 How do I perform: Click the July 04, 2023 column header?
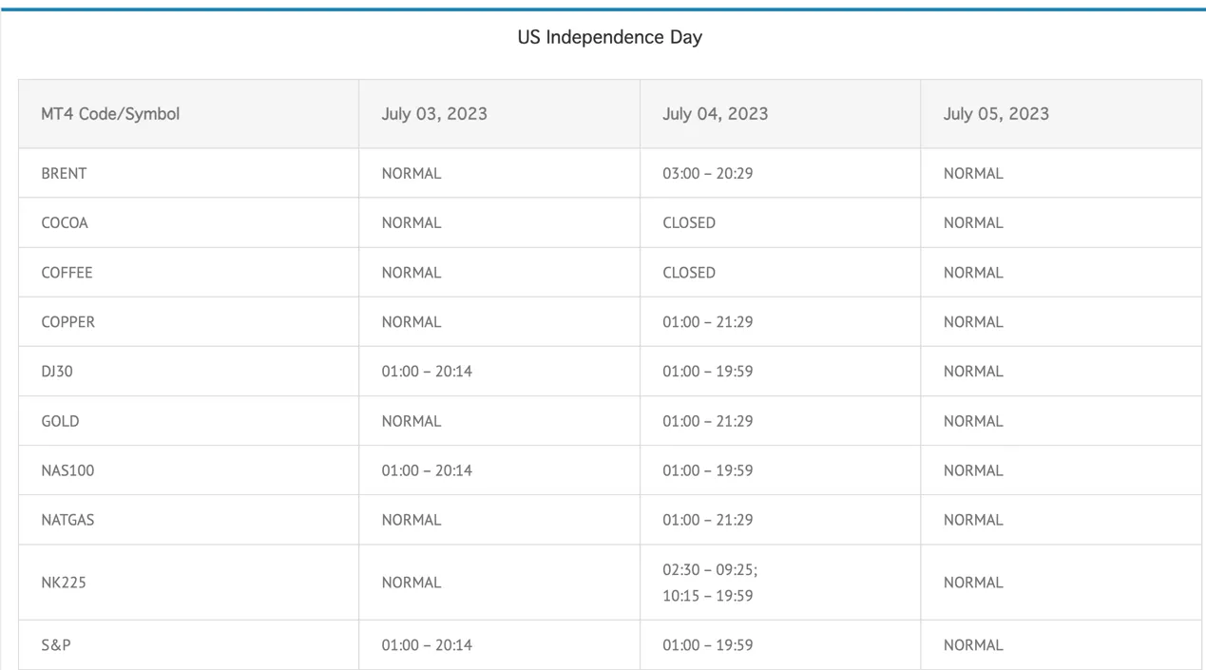(780, 114)
